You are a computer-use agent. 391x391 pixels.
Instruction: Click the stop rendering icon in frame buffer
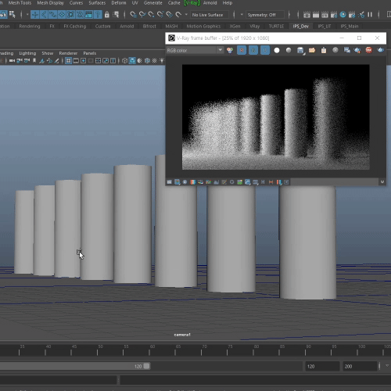368,50
